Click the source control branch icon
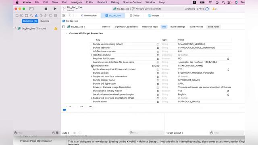Viewport: 258px width, 145px height. 64,9
